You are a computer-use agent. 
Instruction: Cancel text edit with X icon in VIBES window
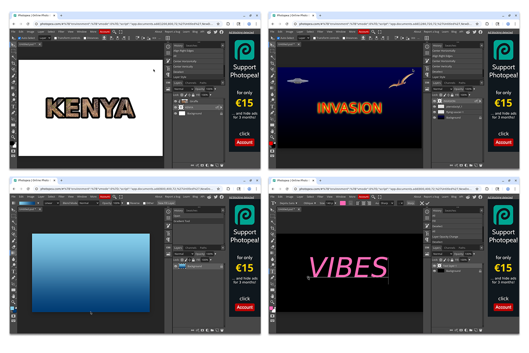coord(422,203)
